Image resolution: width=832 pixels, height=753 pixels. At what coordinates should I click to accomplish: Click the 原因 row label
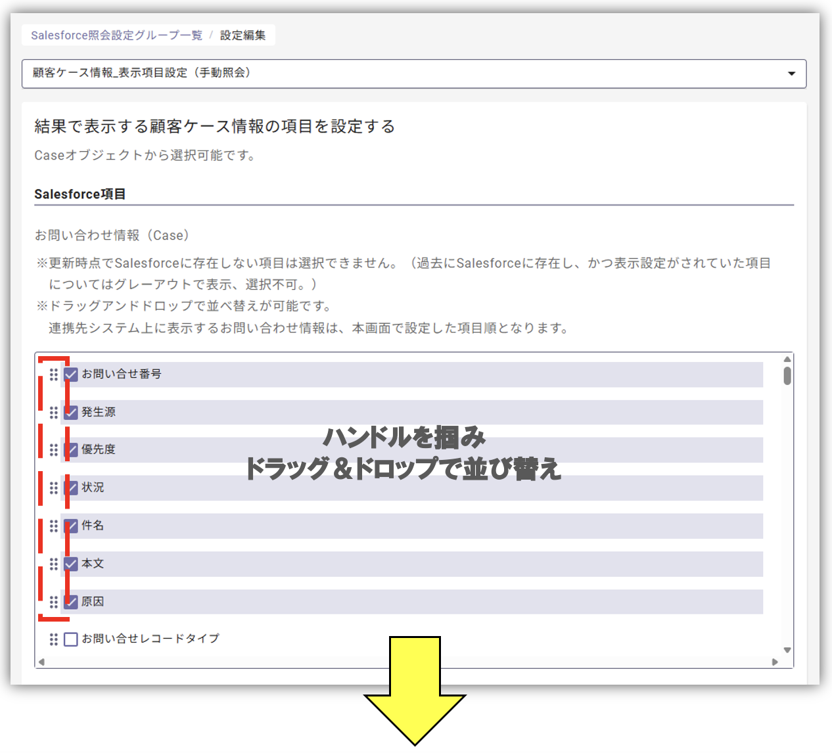point(93,601)
